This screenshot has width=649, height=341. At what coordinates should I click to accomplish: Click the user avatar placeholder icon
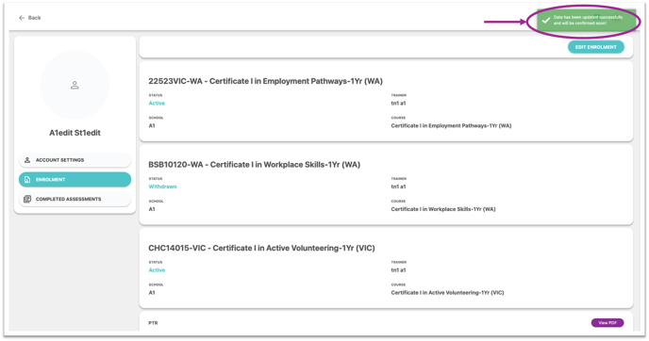point(75,85)
